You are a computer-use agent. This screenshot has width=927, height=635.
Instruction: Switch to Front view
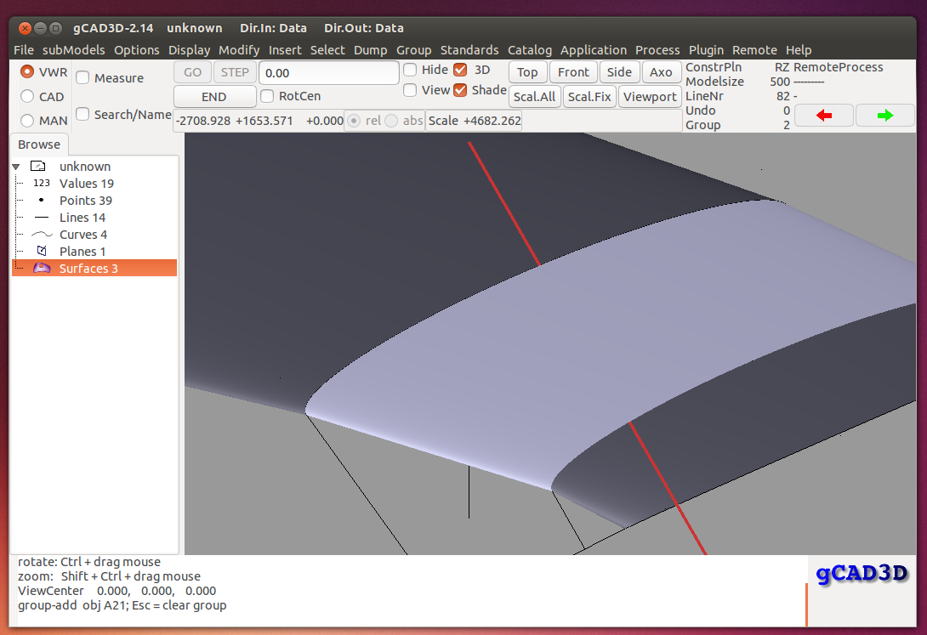pos(573,72)
